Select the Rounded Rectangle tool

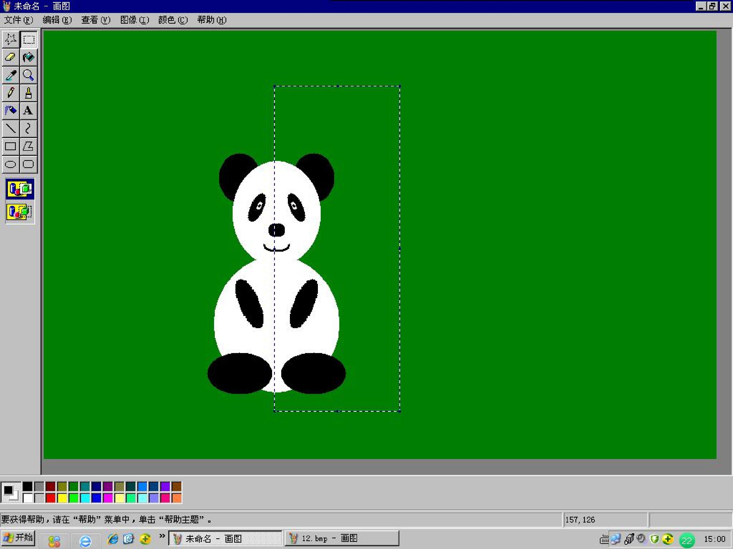pos(29,164)
